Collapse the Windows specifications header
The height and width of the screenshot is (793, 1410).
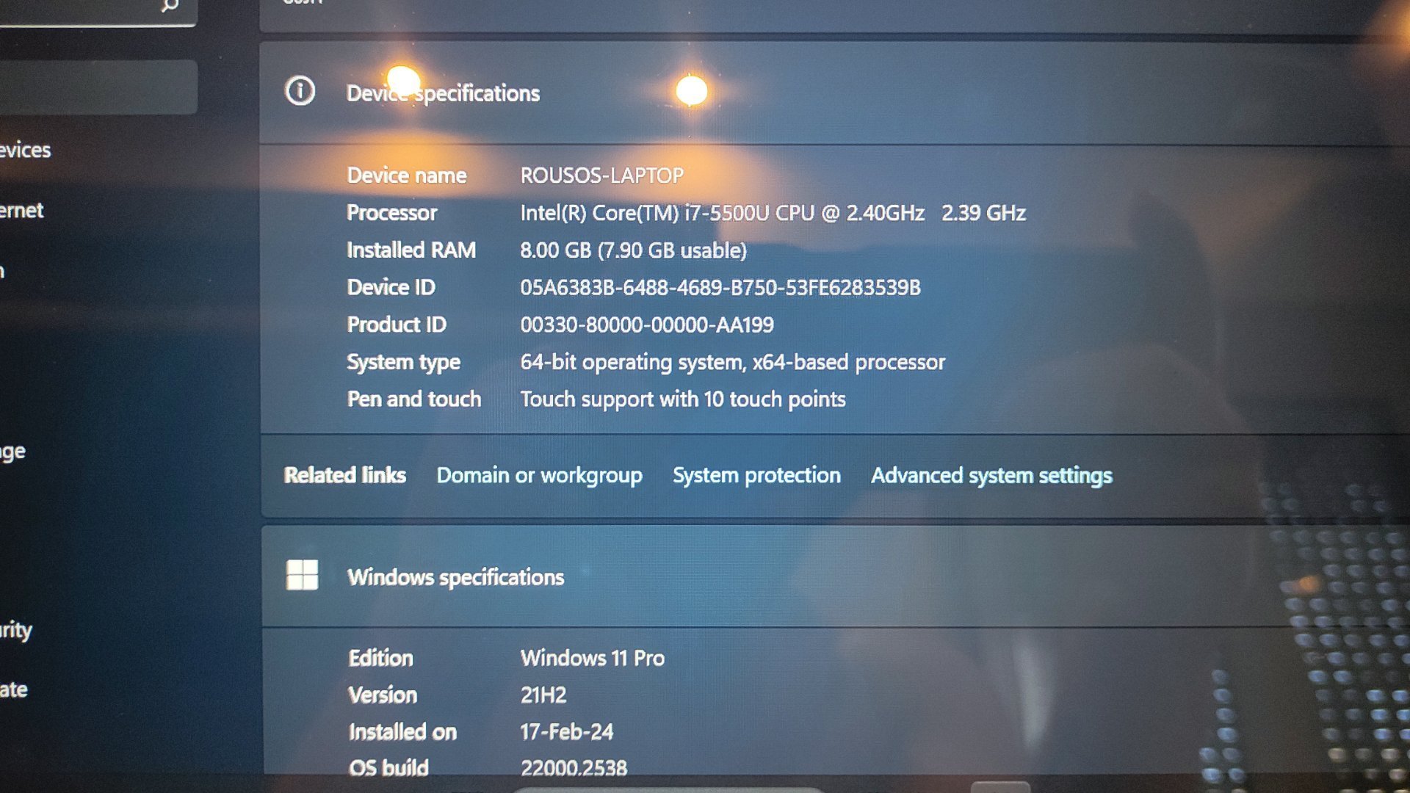coord(835,576)
